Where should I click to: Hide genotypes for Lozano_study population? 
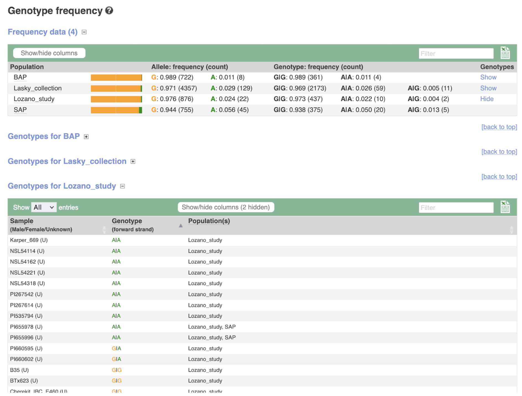(x=487, y=99)
